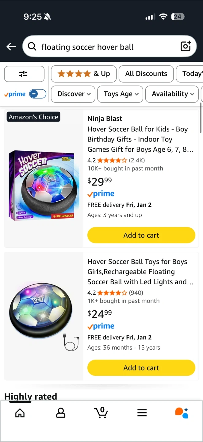View the 940 ratings of second product

[x=136, y=293]
